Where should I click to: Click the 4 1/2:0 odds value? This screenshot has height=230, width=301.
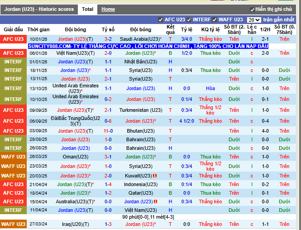pos(186,121)
